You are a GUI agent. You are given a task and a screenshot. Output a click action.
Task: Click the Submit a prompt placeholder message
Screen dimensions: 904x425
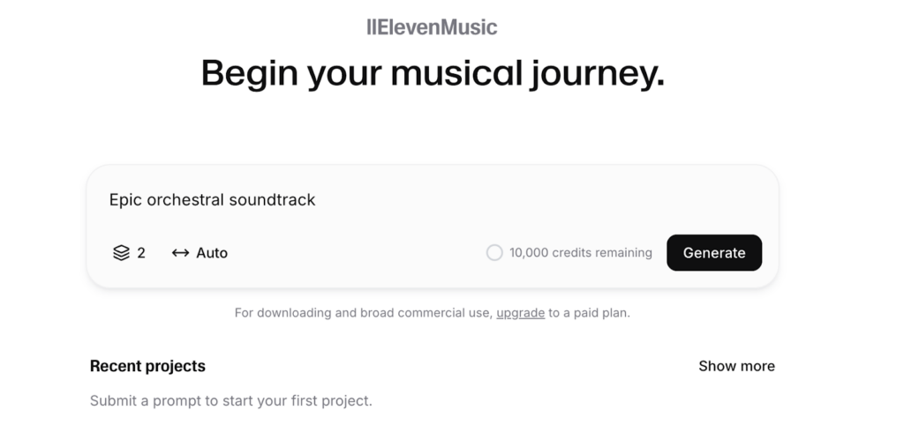tap(231, 401)
